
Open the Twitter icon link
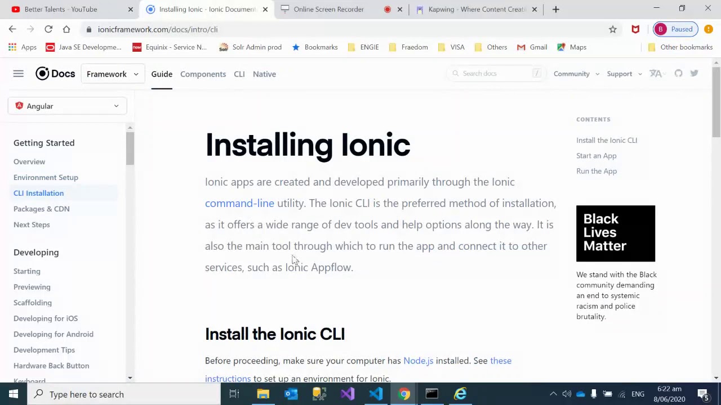tap(694, 74)
